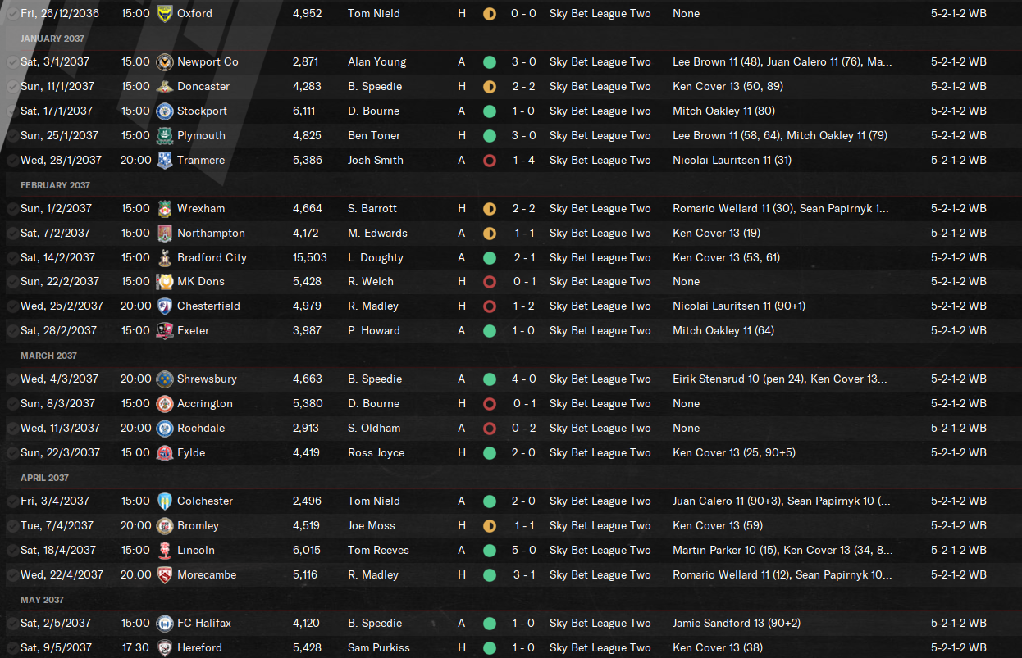Click attendance figure 15,503
The height and width of the screenshot is (658, 1022).
coord(309,258)
